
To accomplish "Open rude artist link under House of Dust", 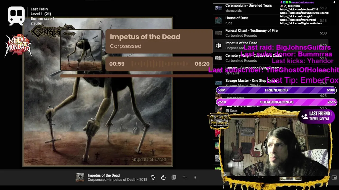I will pyautogui.click(x=229, y=23).
